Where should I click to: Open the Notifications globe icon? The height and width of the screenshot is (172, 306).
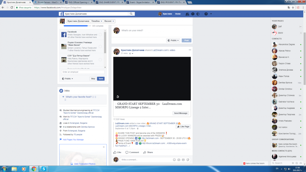pos(198,14)
